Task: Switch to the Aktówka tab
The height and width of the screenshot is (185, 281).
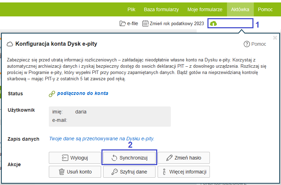Action: (240, 9)
